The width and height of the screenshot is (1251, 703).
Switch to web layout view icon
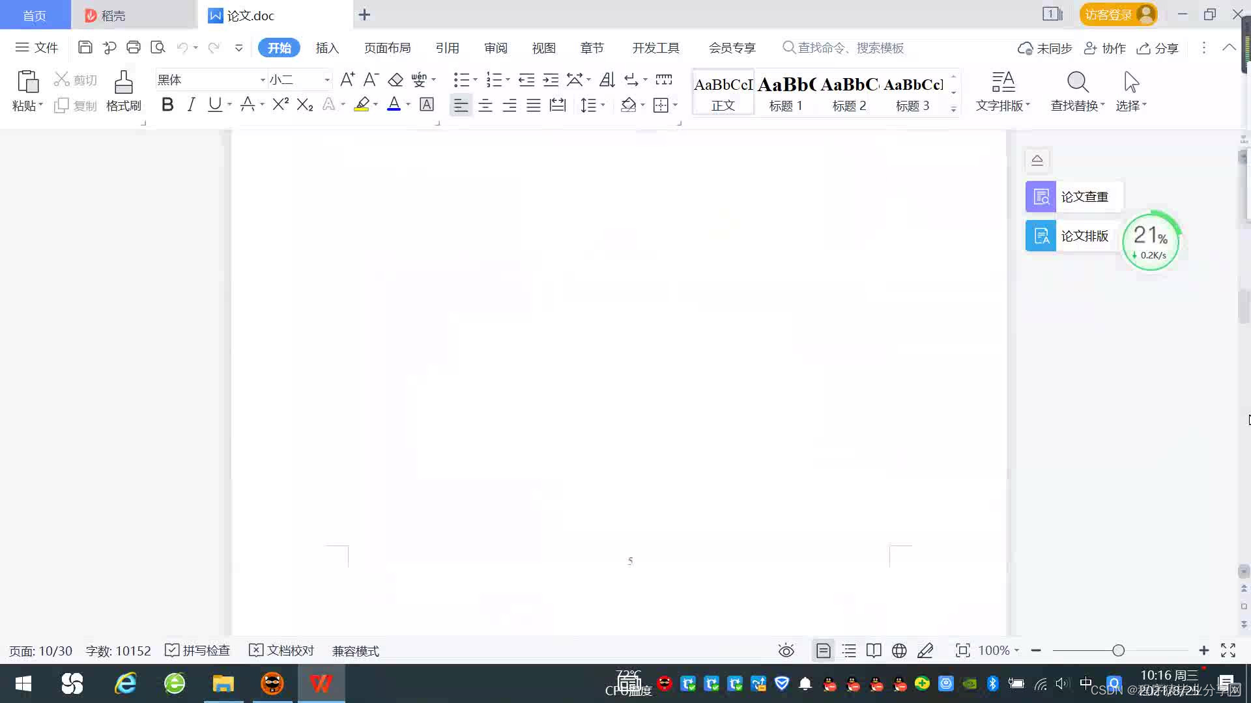pos(899,650)
